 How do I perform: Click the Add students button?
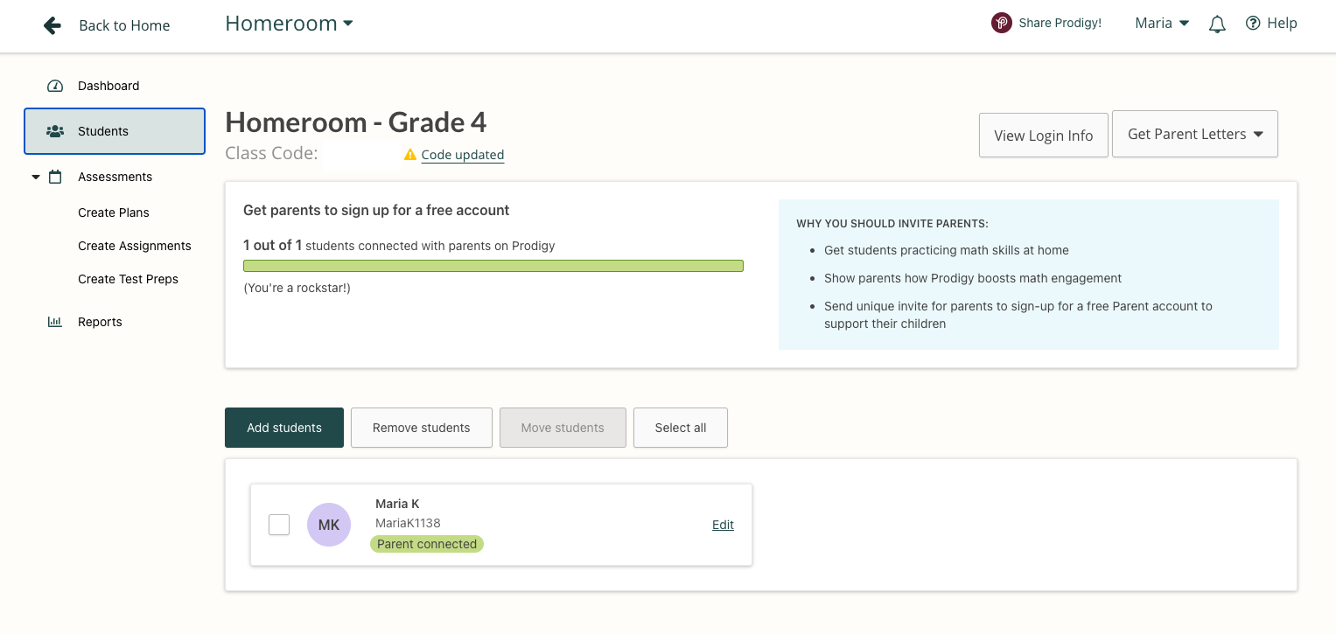[283, 428]
